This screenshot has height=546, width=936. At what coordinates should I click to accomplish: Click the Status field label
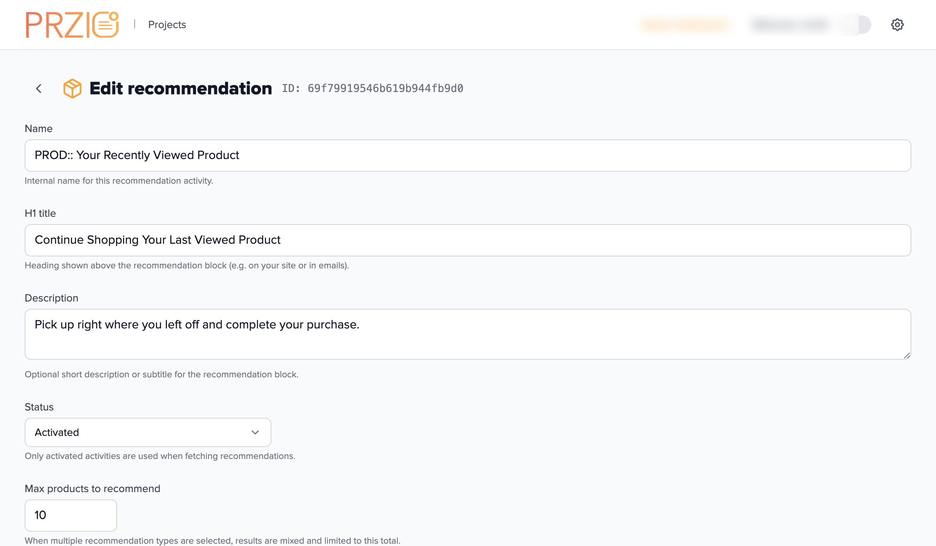point(39,407)
